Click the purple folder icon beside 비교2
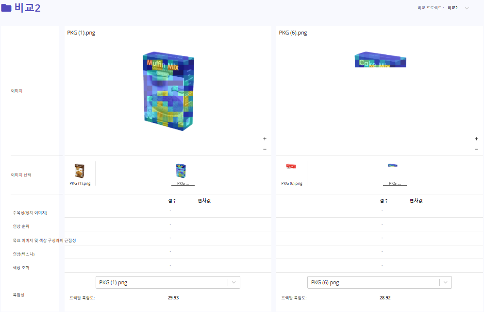Viewport: 484px width, 312px height. (6, 8)
